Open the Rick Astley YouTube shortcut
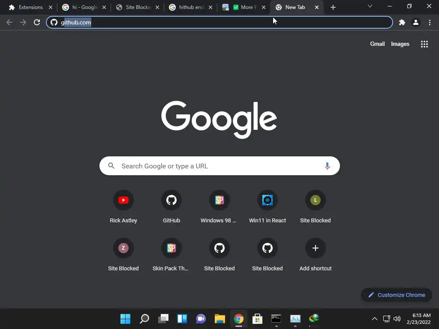Screen dimensions: 439x329 pyautogui.click(x=123, y=207)
